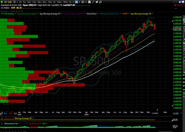Screen dimensions: 185x132
Task: Switch to the 15m timeframe
Action: pyautogui.click(x=34, y=2)
